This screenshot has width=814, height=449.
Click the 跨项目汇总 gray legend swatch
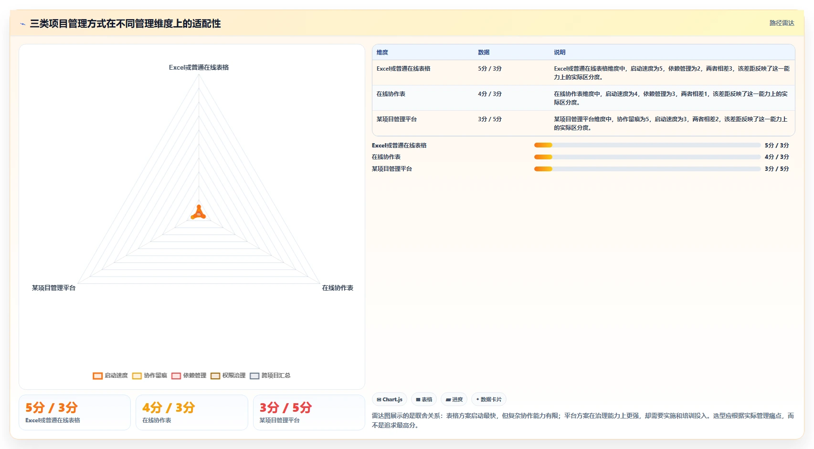[x=254, y=376]
